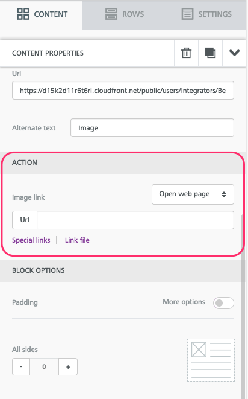Click the dropdown arrows next to Open web page
The width and height of the screenshot is (248, 399).
coord(224,194)
